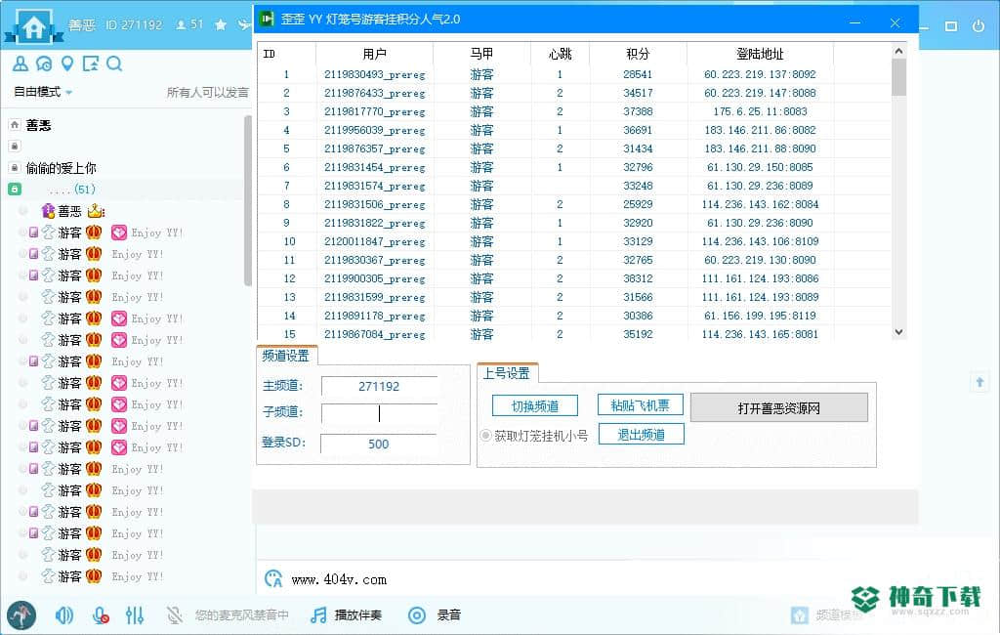The height and width of the screenshot is (635, 1000).
Task: Click score 25929 in row 8
Action: coord(638,204)
